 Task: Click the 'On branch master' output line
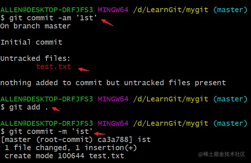point(35,26)
